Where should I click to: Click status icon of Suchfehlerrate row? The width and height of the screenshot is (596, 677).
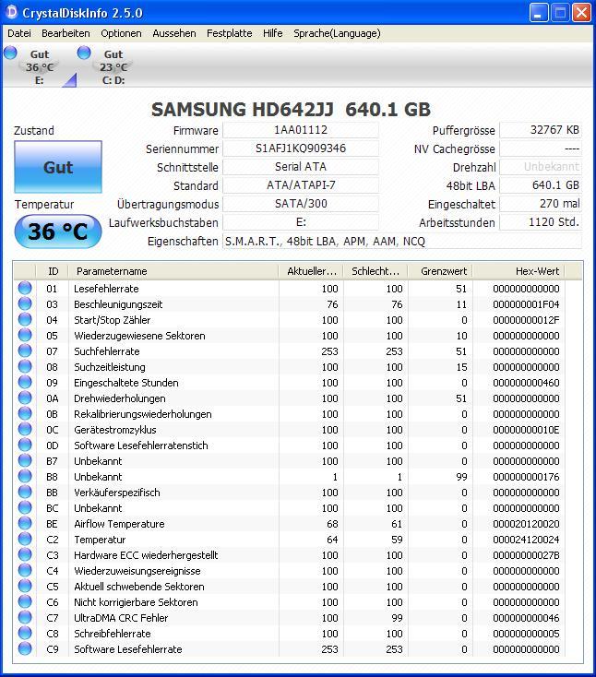(x=25, y=350)
